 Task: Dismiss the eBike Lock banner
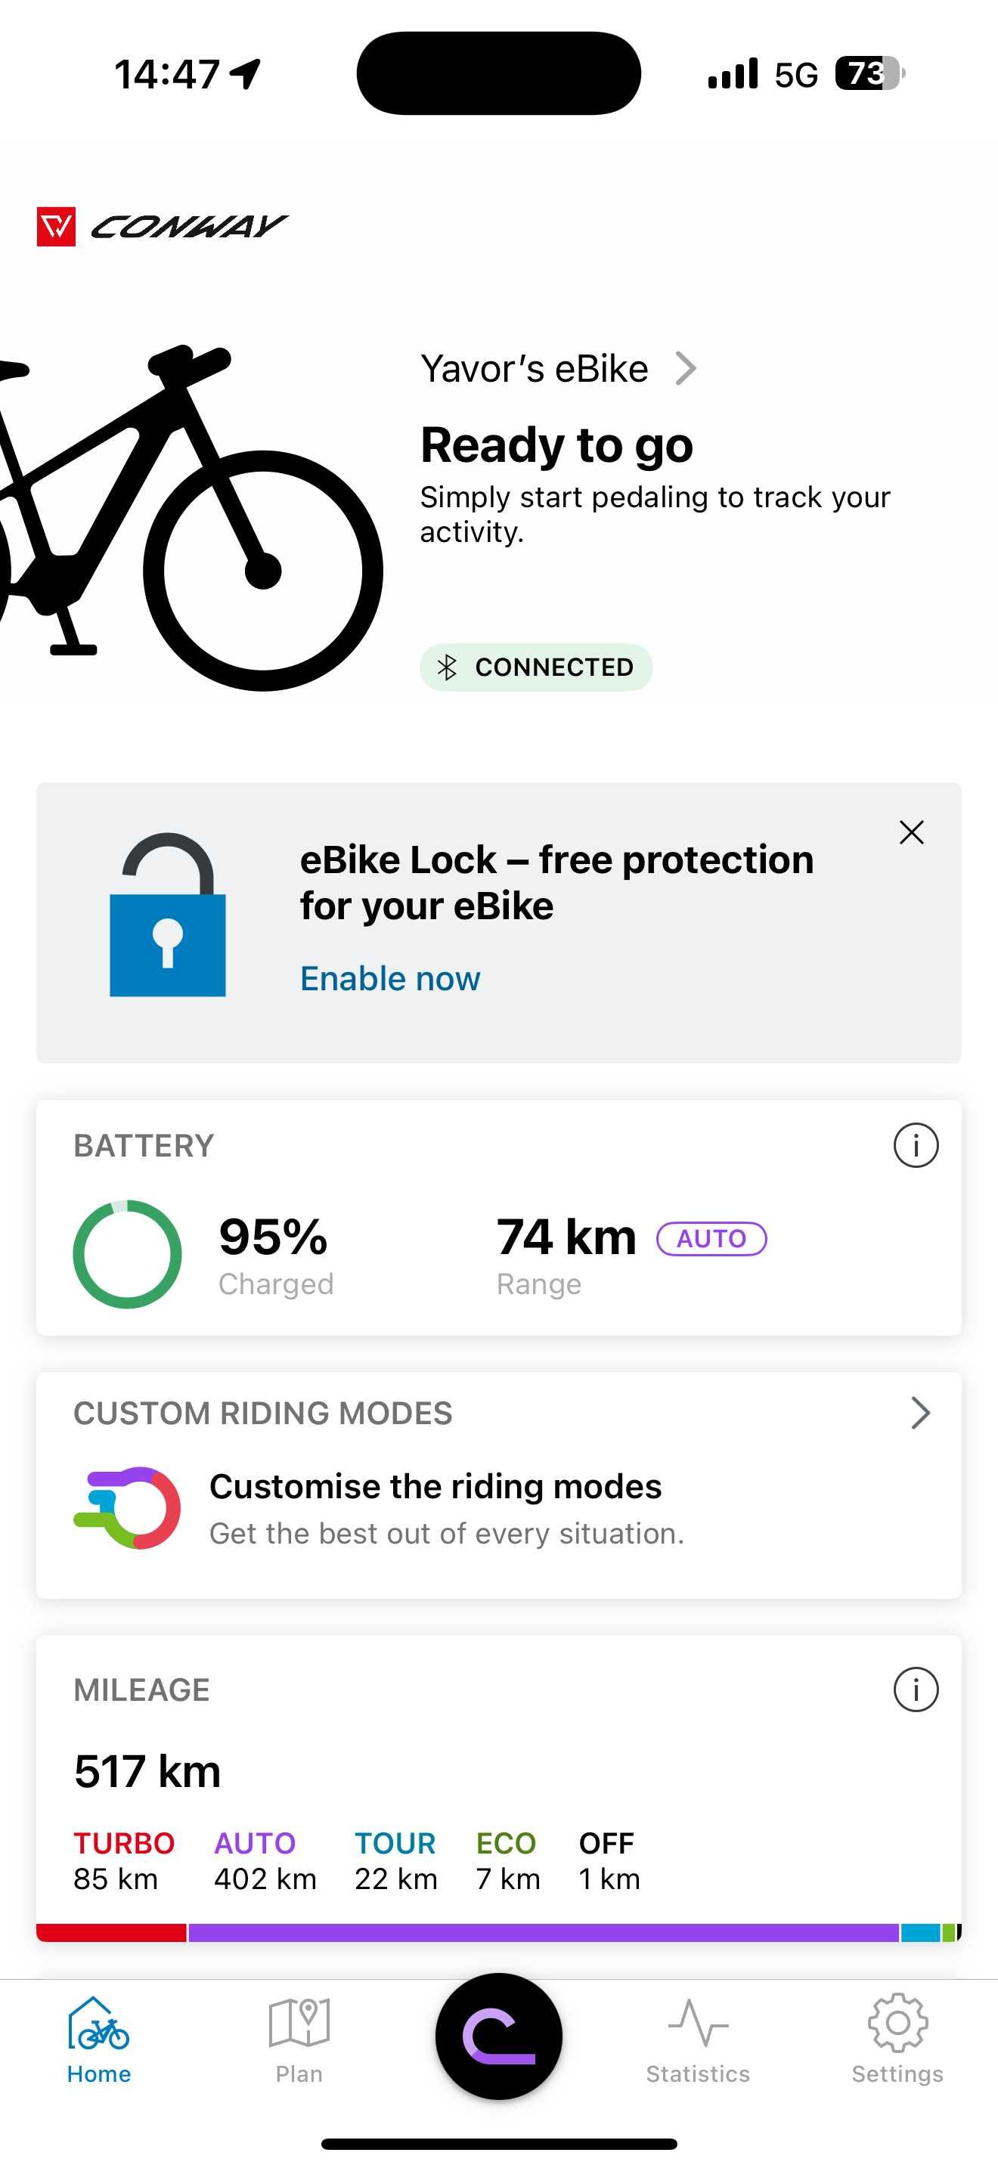click(911, 832)
